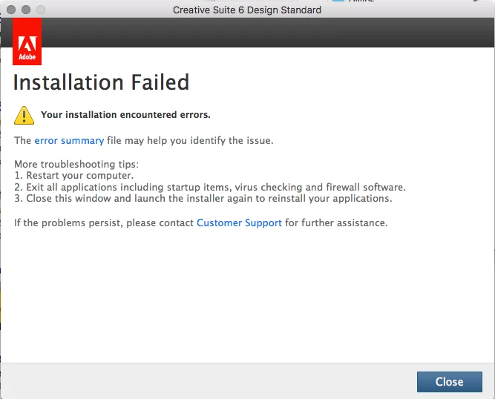Click the 'Close this window and launch' tip line

203,199
